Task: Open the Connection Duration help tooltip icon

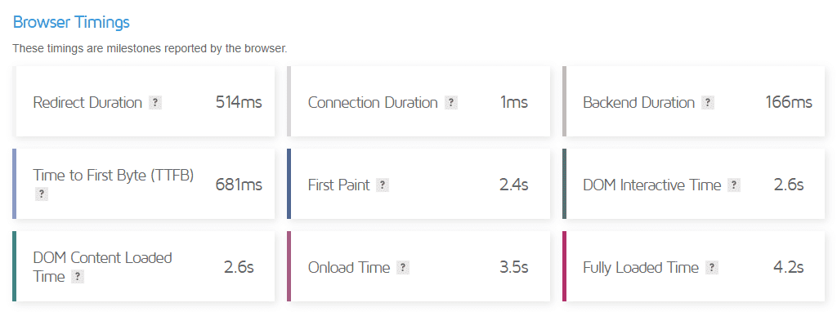Action: tap(451, 103)
